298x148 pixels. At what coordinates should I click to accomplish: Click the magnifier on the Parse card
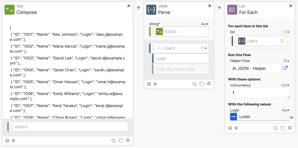pyautogui.click(x=194, y=84)
